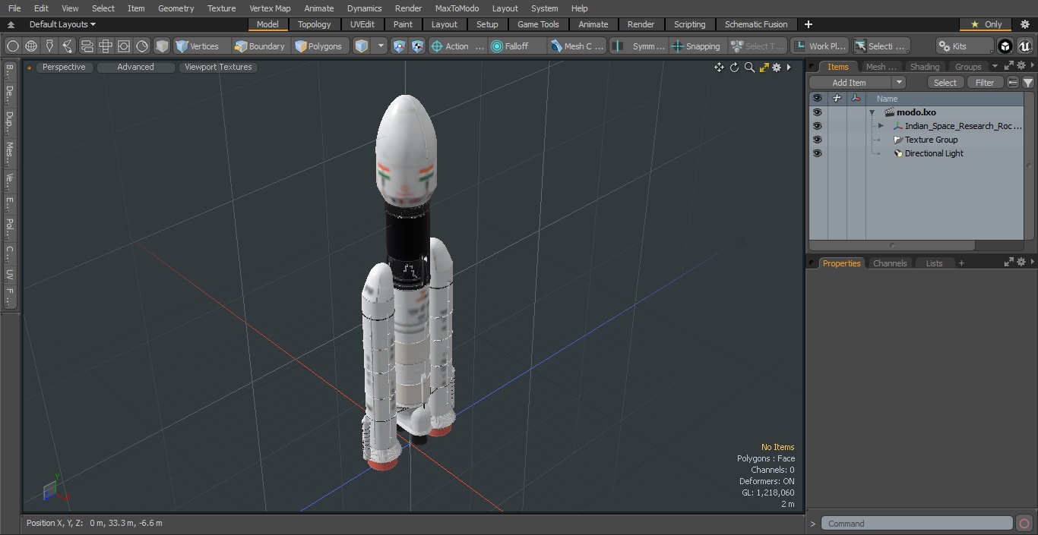Open the Selection options button
Viewport: 1038px width, 535px height.
[880, 46]
